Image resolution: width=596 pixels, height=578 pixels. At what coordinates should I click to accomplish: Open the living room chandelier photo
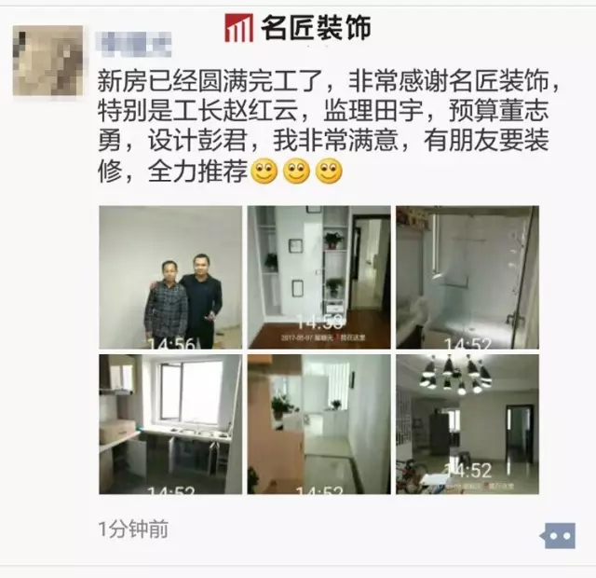pos(467,424)
